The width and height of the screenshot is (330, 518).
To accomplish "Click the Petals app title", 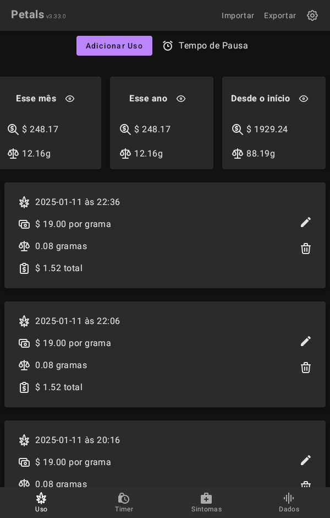I will click(28, 15).
